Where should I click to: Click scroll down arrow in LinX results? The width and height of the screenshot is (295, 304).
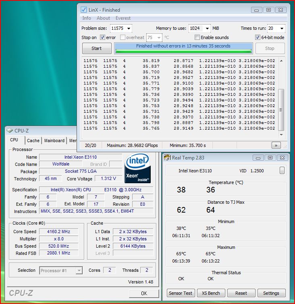[x=281, y=134]
